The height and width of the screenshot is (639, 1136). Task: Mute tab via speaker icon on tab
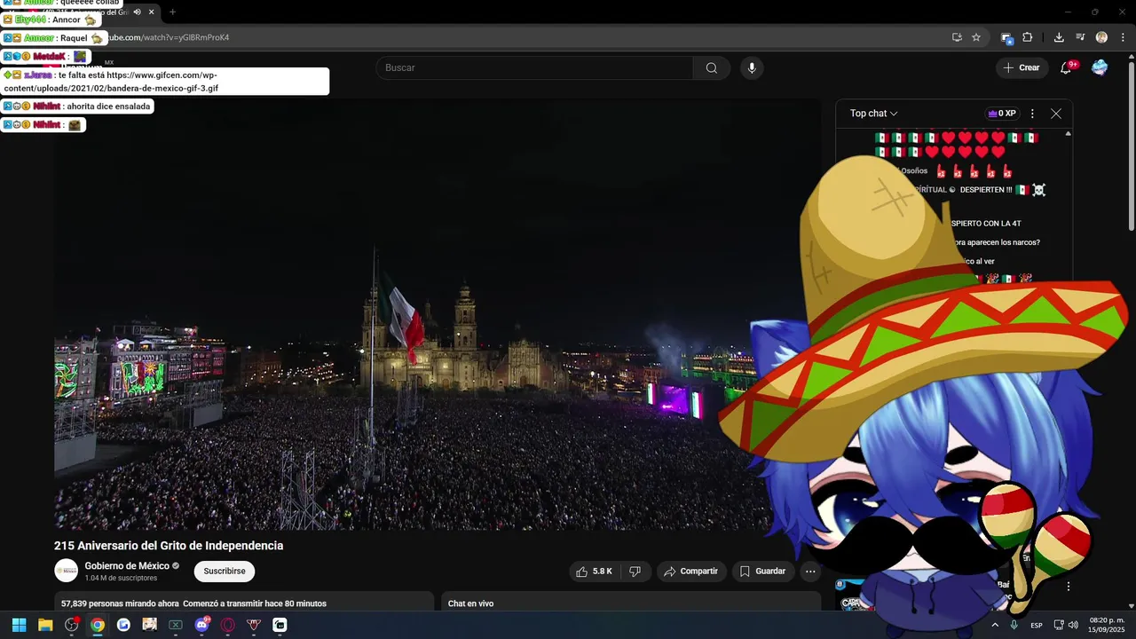[137, 12]
